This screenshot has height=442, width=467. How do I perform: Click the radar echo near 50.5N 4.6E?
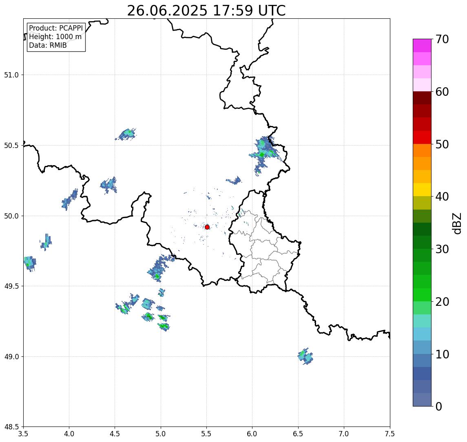click(126, 135)
